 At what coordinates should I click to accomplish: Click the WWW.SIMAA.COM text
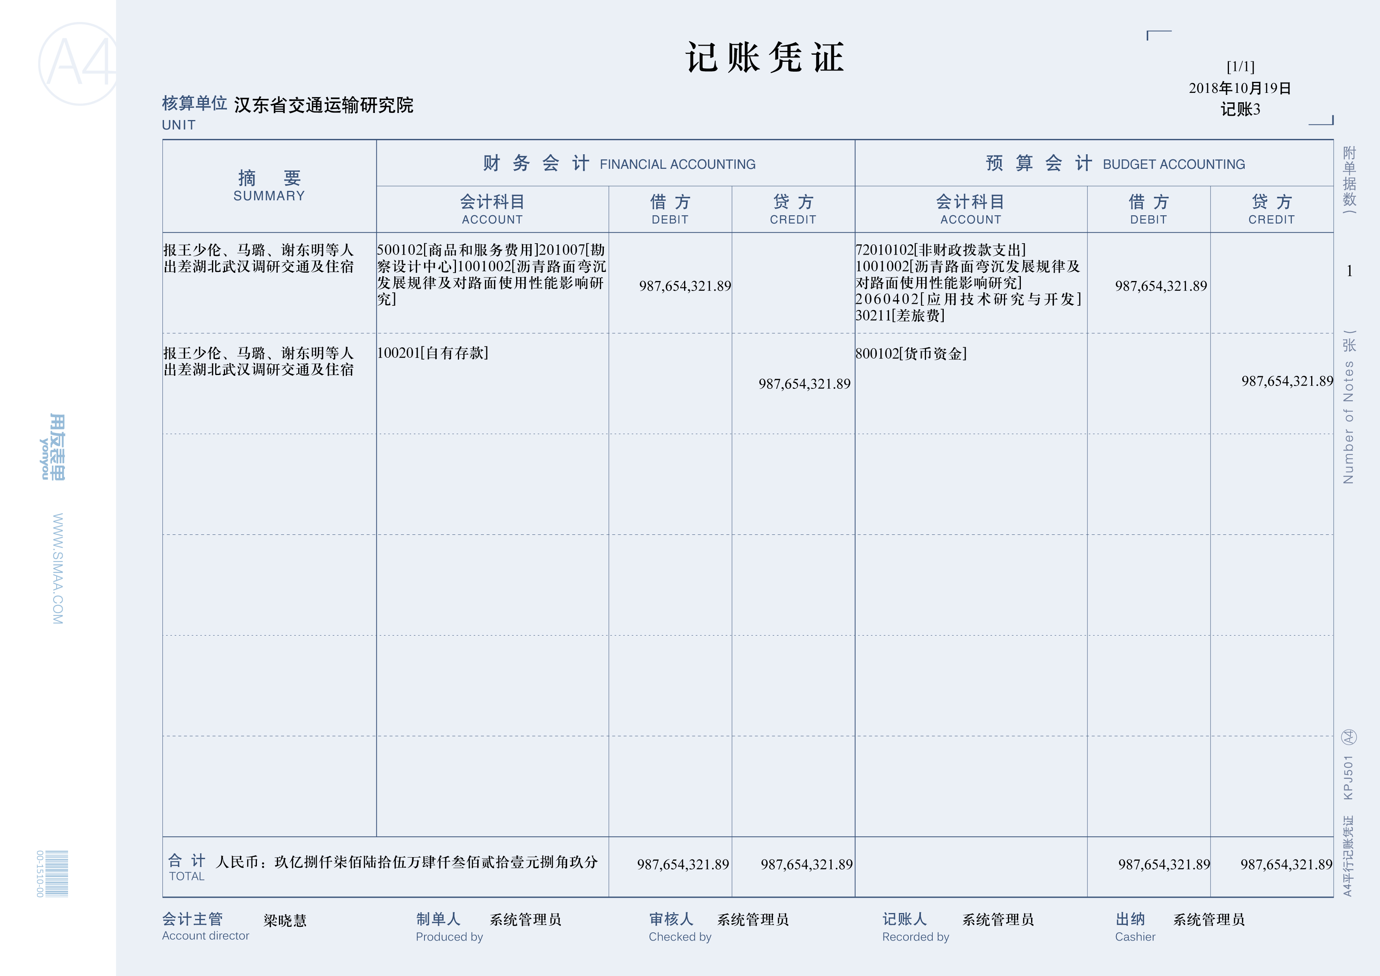coord(58,569)
